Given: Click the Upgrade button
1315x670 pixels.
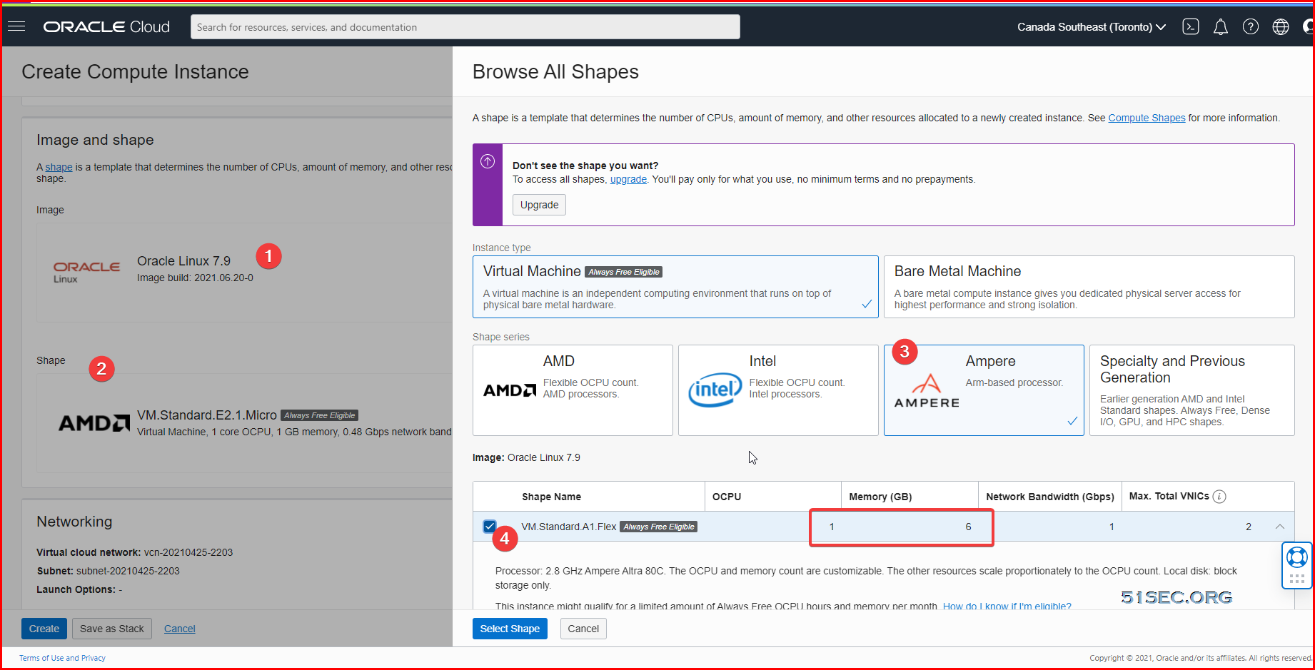Looking at the screenshot, I should coord(539,205).
